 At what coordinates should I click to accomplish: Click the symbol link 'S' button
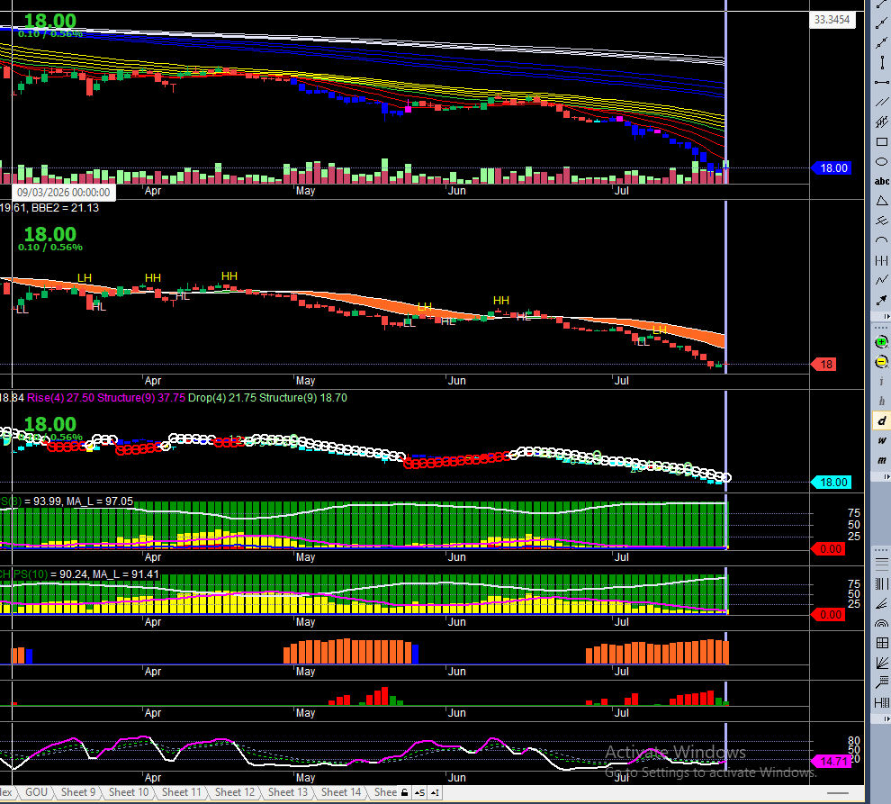(x=420, y=792)
